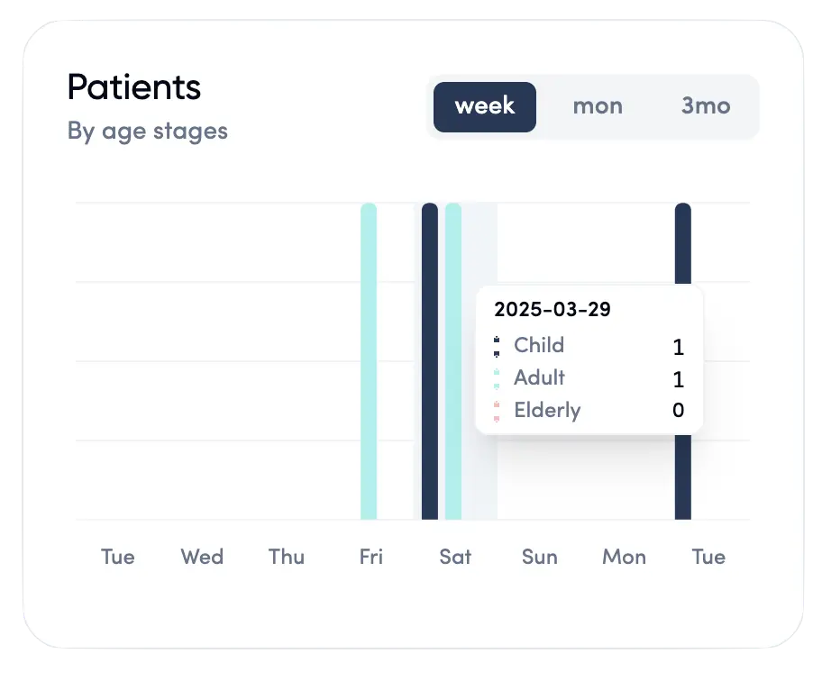This screenshot has width=822, height=681.
Task: Expand the 2025-03-29 tooltip details
Action: [553, 309]
